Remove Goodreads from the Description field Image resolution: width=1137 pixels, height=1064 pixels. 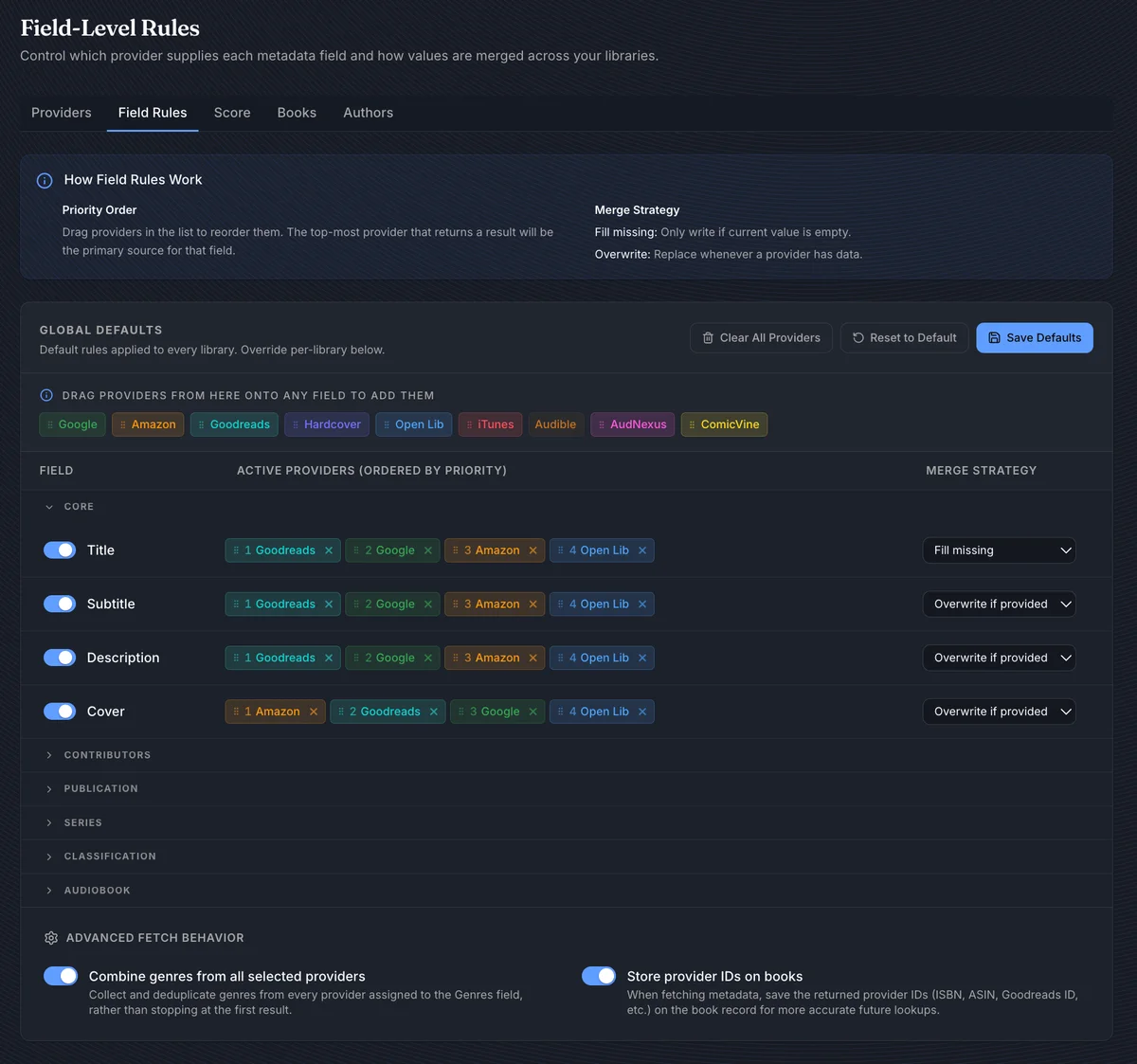point(329,658)
